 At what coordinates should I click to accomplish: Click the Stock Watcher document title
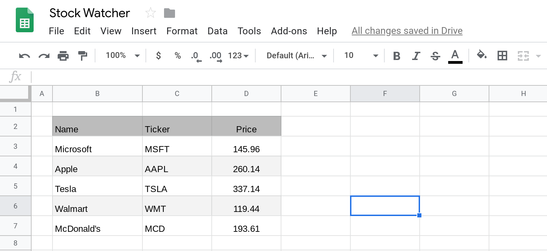(x=90, y=13)
